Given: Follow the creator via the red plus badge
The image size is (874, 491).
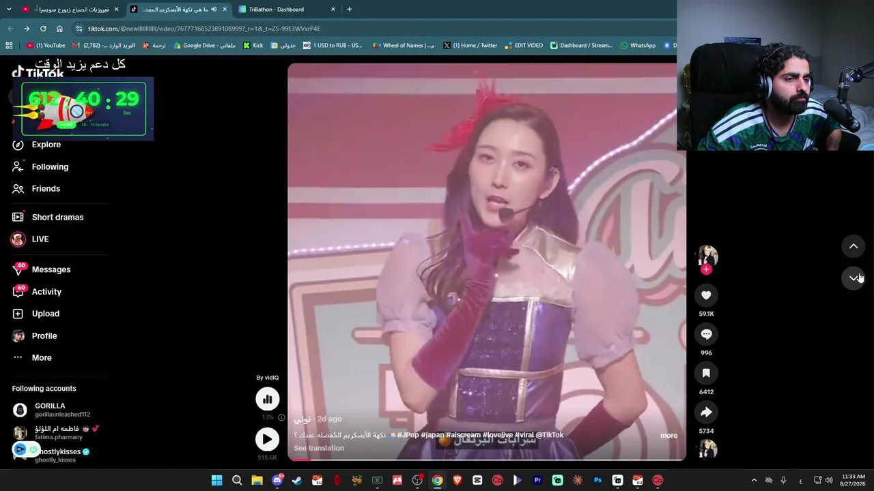Looking at the screenshot, I should click(x=706, y=269).
